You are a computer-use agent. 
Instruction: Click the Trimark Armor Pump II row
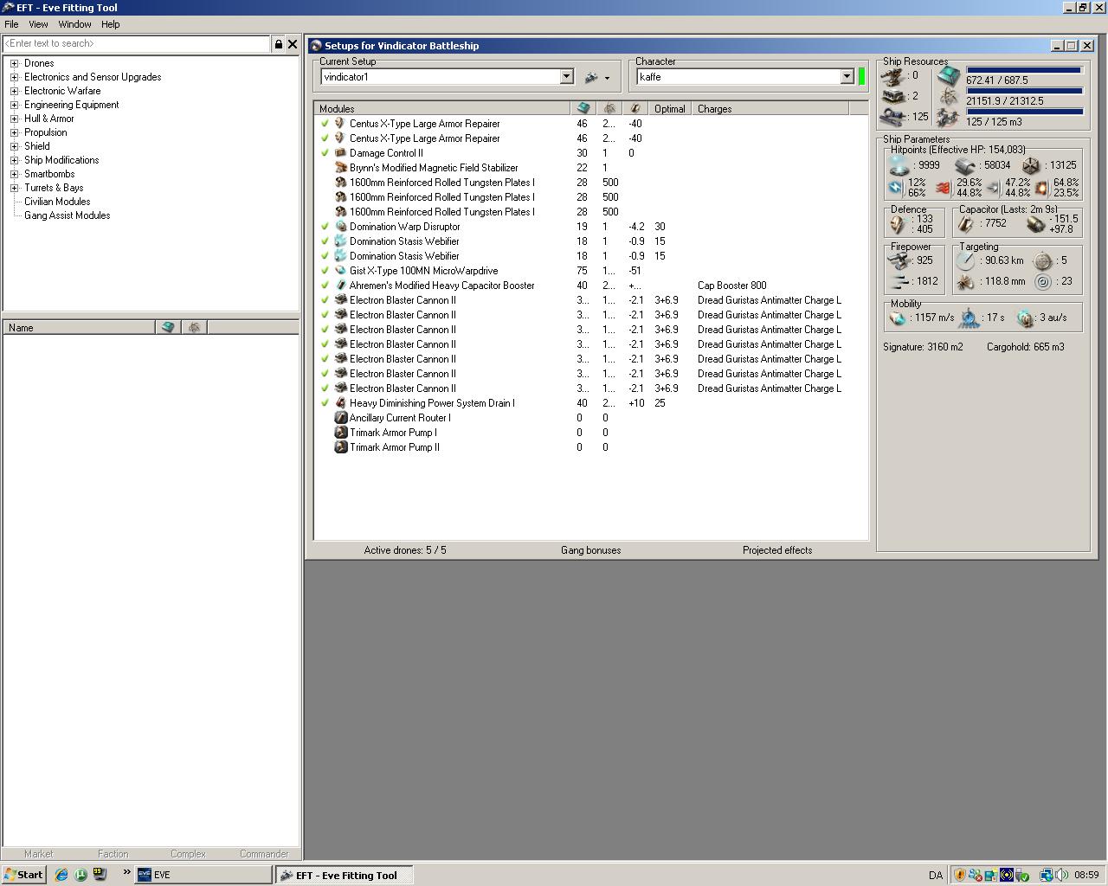591,447
